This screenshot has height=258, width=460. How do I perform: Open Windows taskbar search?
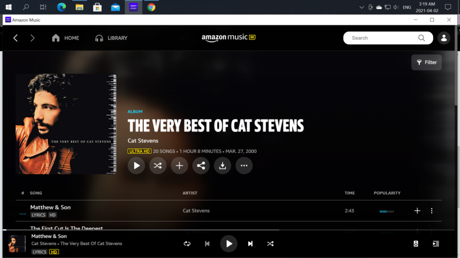pyautogui.click(x=26, y=7)
